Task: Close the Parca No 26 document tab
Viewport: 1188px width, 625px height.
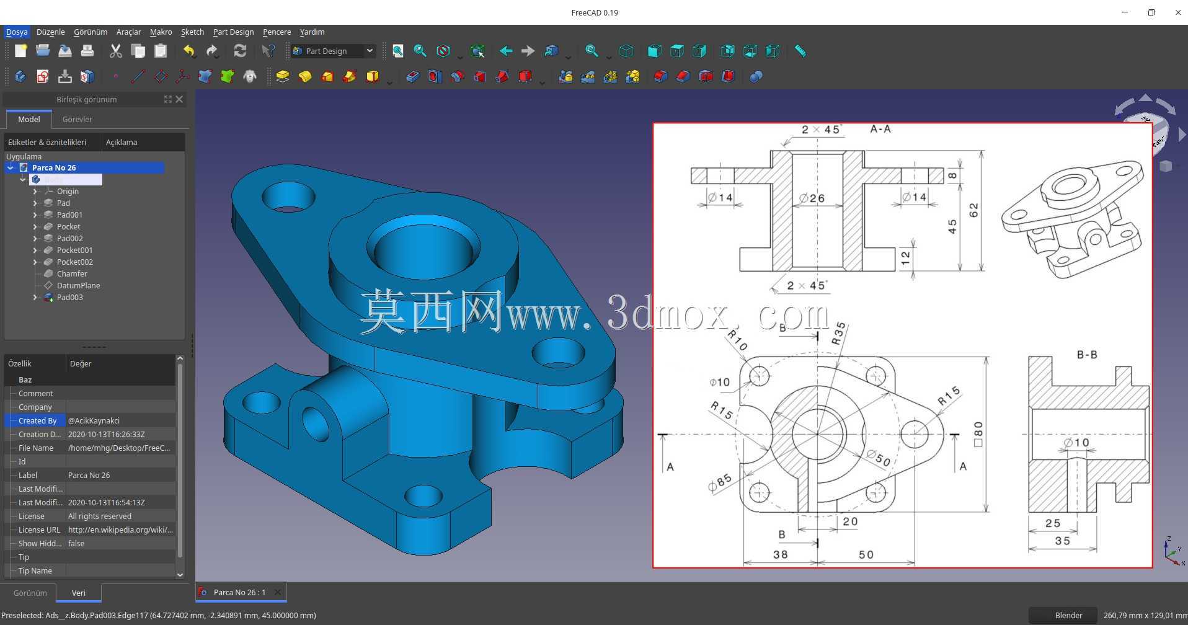Action: [x=277, y=592]
